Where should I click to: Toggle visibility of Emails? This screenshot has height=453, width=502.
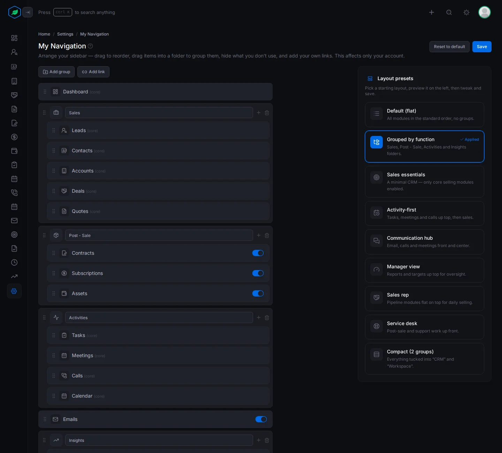tap(261, 419)
